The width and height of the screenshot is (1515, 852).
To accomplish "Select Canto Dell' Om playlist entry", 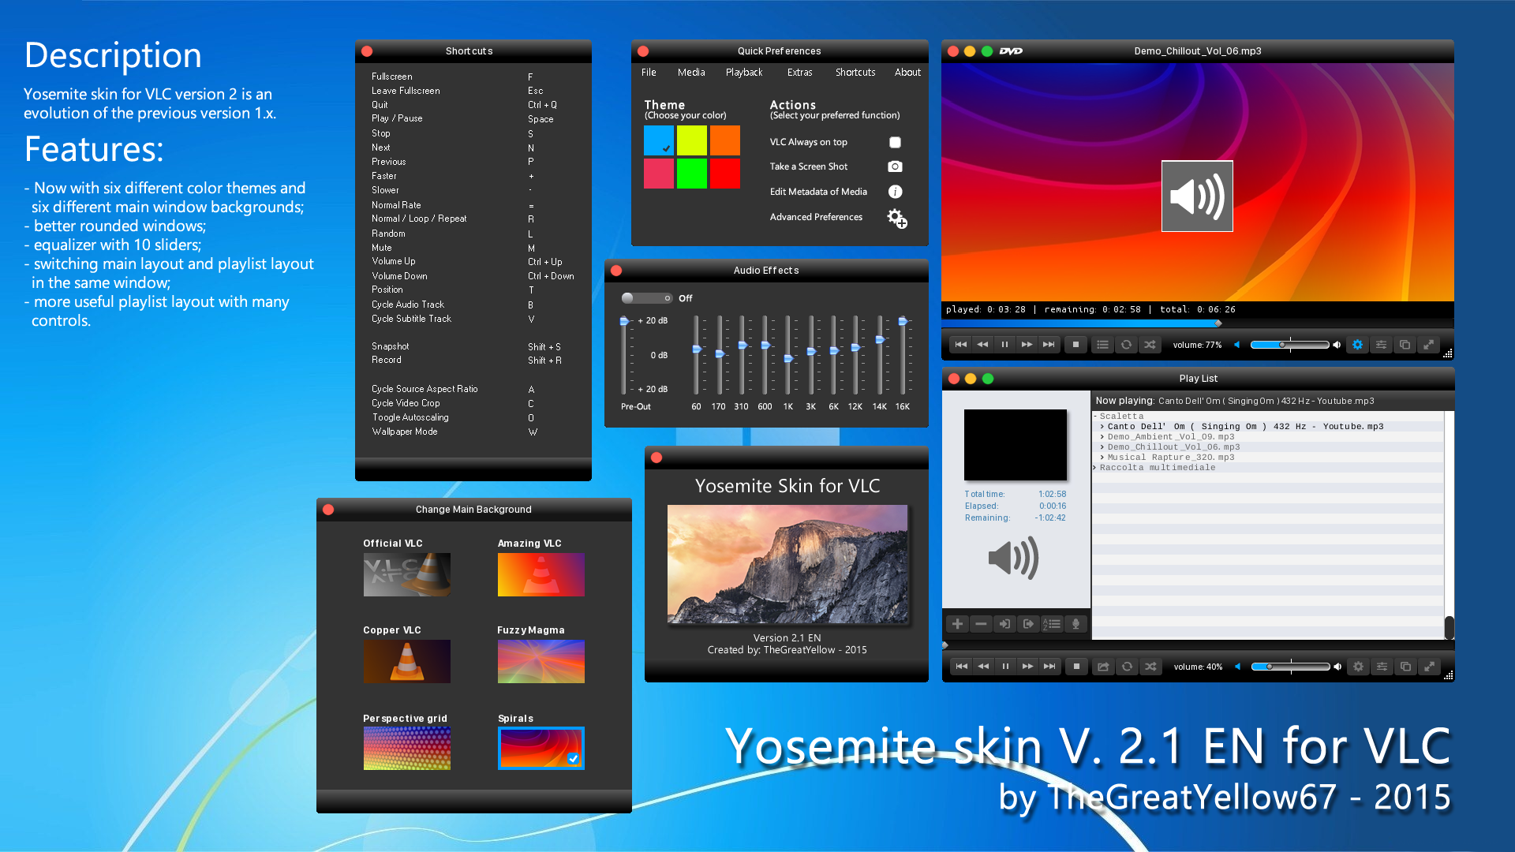I will 1245,427.
